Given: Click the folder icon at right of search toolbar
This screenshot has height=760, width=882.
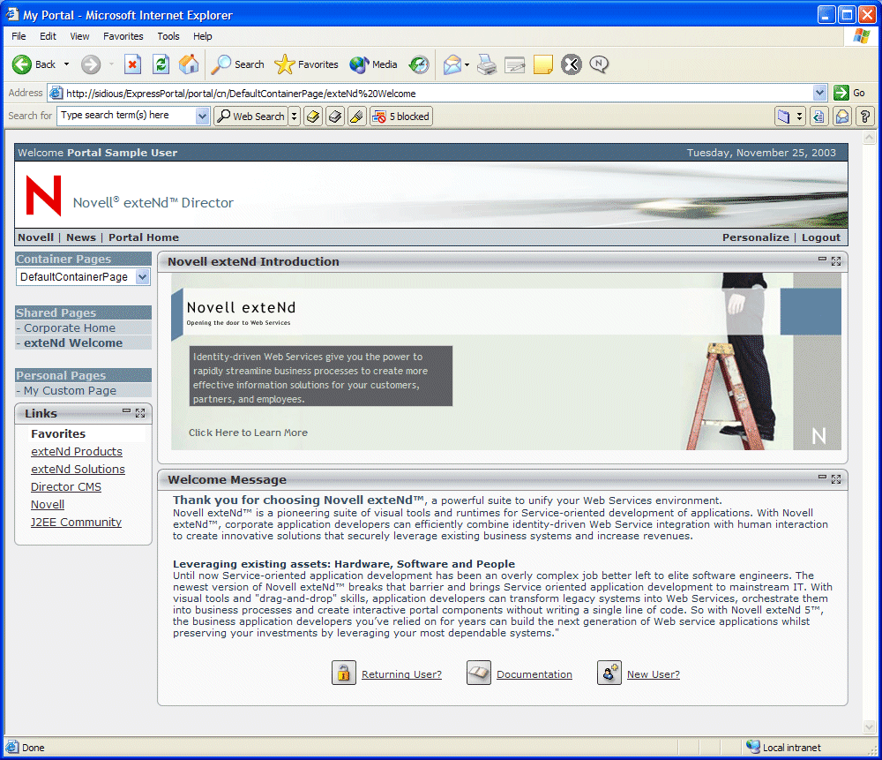Looking at the screenshot, I should coord(783,117).
